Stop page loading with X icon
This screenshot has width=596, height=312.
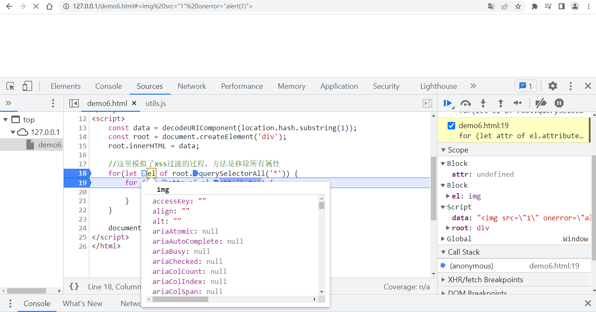point(36,7)
